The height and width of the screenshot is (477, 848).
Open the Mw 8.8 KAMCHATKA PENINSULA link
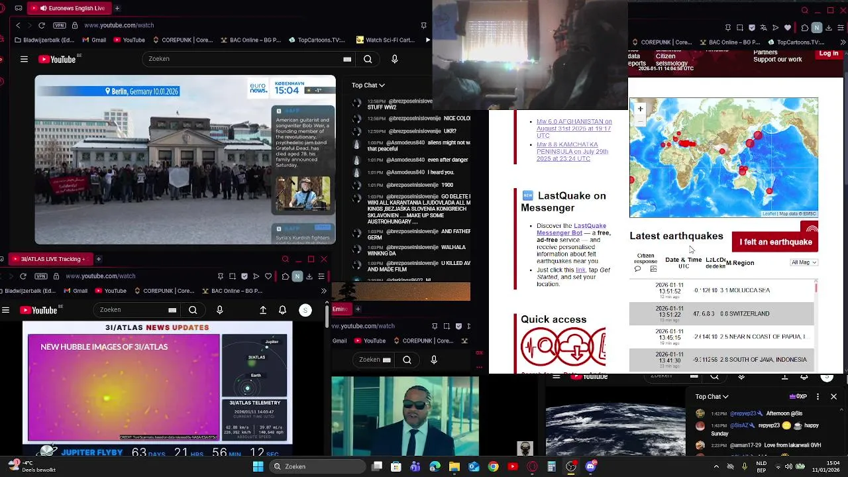click(x=572, y=152)
